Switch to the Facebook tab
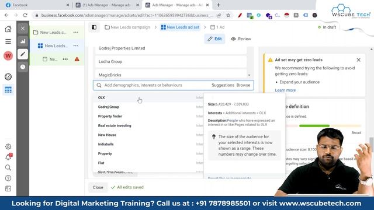Screen dimensions: 374x210 36,5
